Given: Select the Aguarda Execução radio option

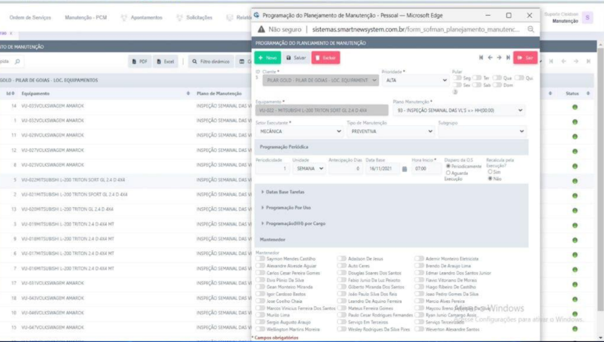Looking at the screenshot, I should (x=448, y=173).
